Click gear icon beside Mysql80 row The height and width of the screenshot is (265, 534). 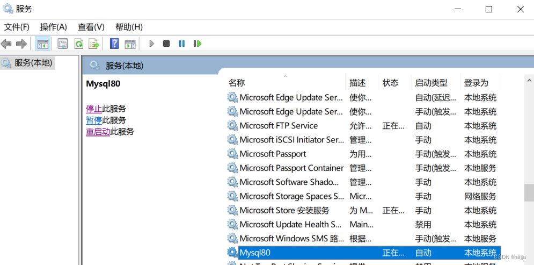tap(232, 253)
